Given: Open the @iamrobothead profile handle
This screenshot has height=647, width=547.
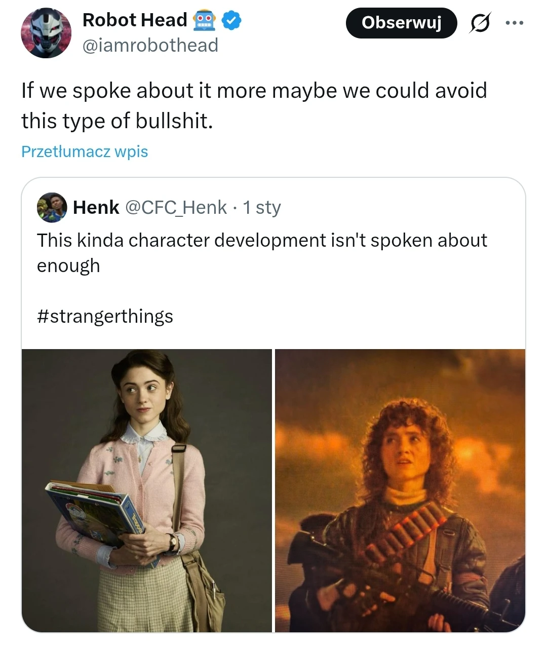Looking at the screenshot, I should 150,46.
